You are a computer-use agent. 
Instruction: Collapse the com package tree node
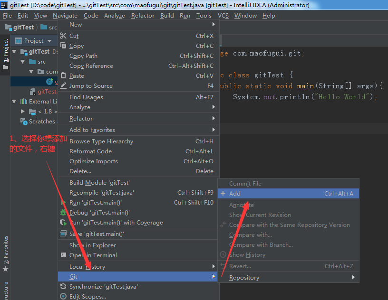click(x=31, y=72)
